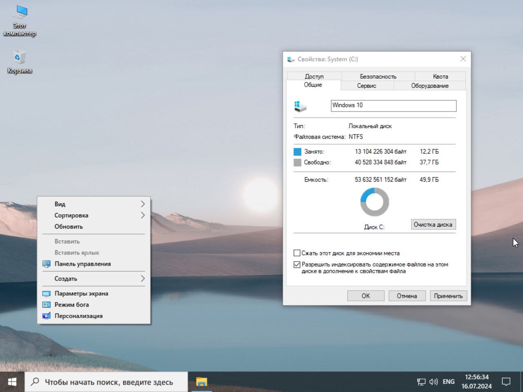Open the This PC desktop icon
This screenshot has width=523, height=392.
tap(20, 21)
